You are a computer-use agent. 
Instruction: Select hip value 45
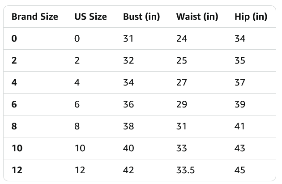pyautogui.click(x=240, y=170)
